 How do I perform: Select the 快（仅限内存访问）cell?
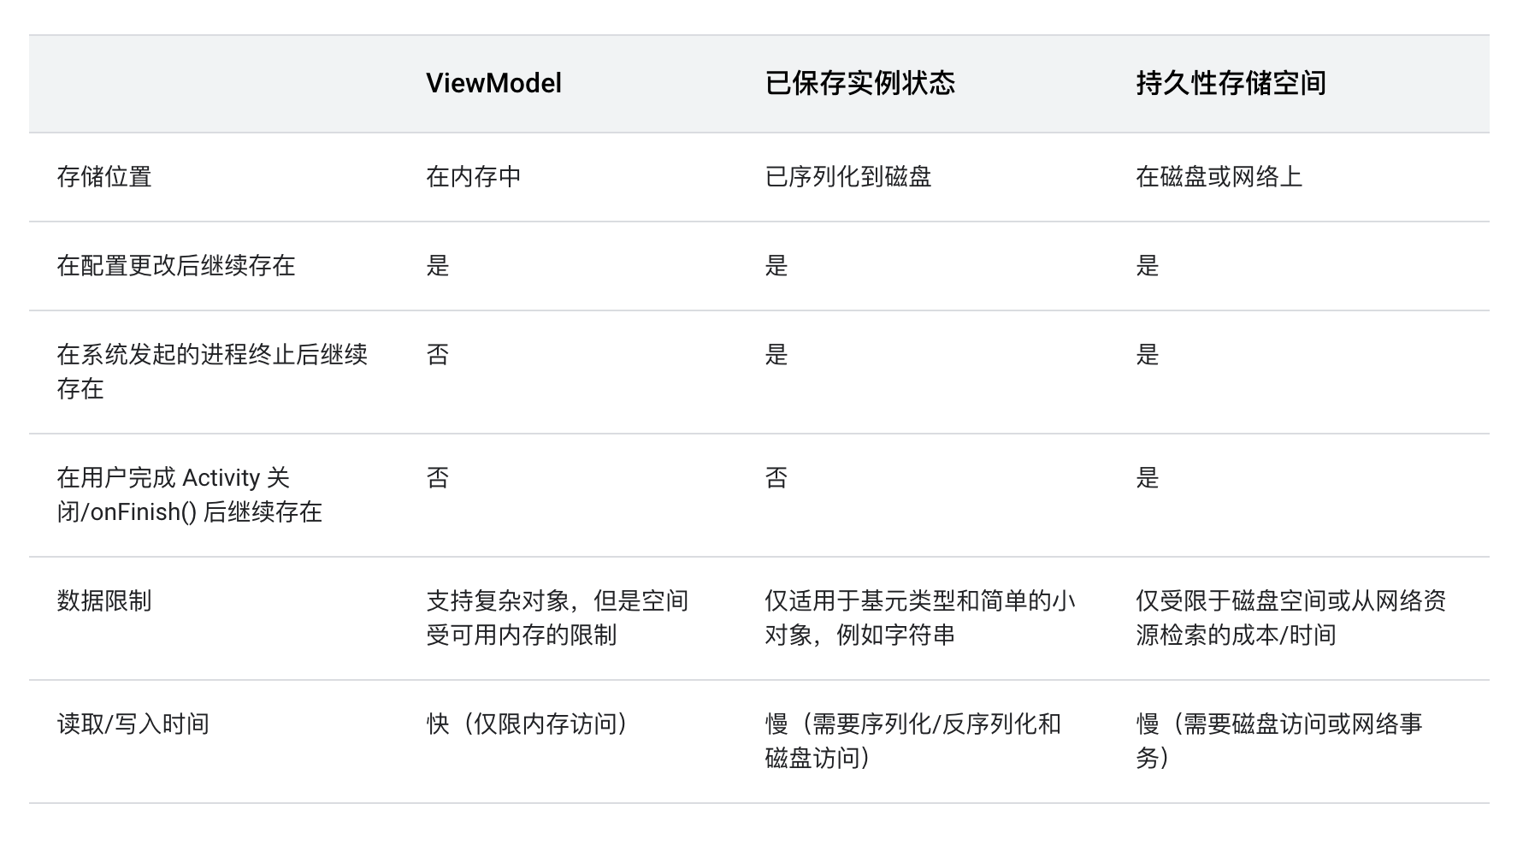pos(528,724)
